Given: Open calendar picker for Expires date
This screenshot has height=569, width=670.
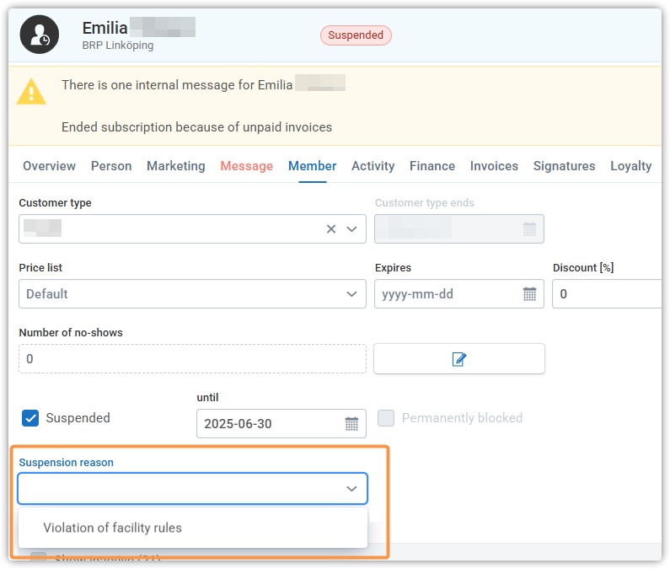Looking at the screenshot, I should [x=529, y=294].
